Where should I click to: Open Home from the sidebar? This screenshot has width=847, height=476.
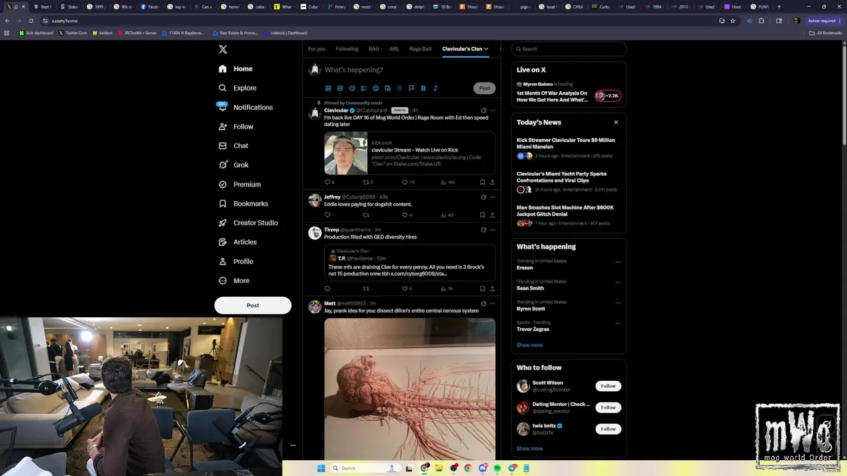click(x=236, y=69)
